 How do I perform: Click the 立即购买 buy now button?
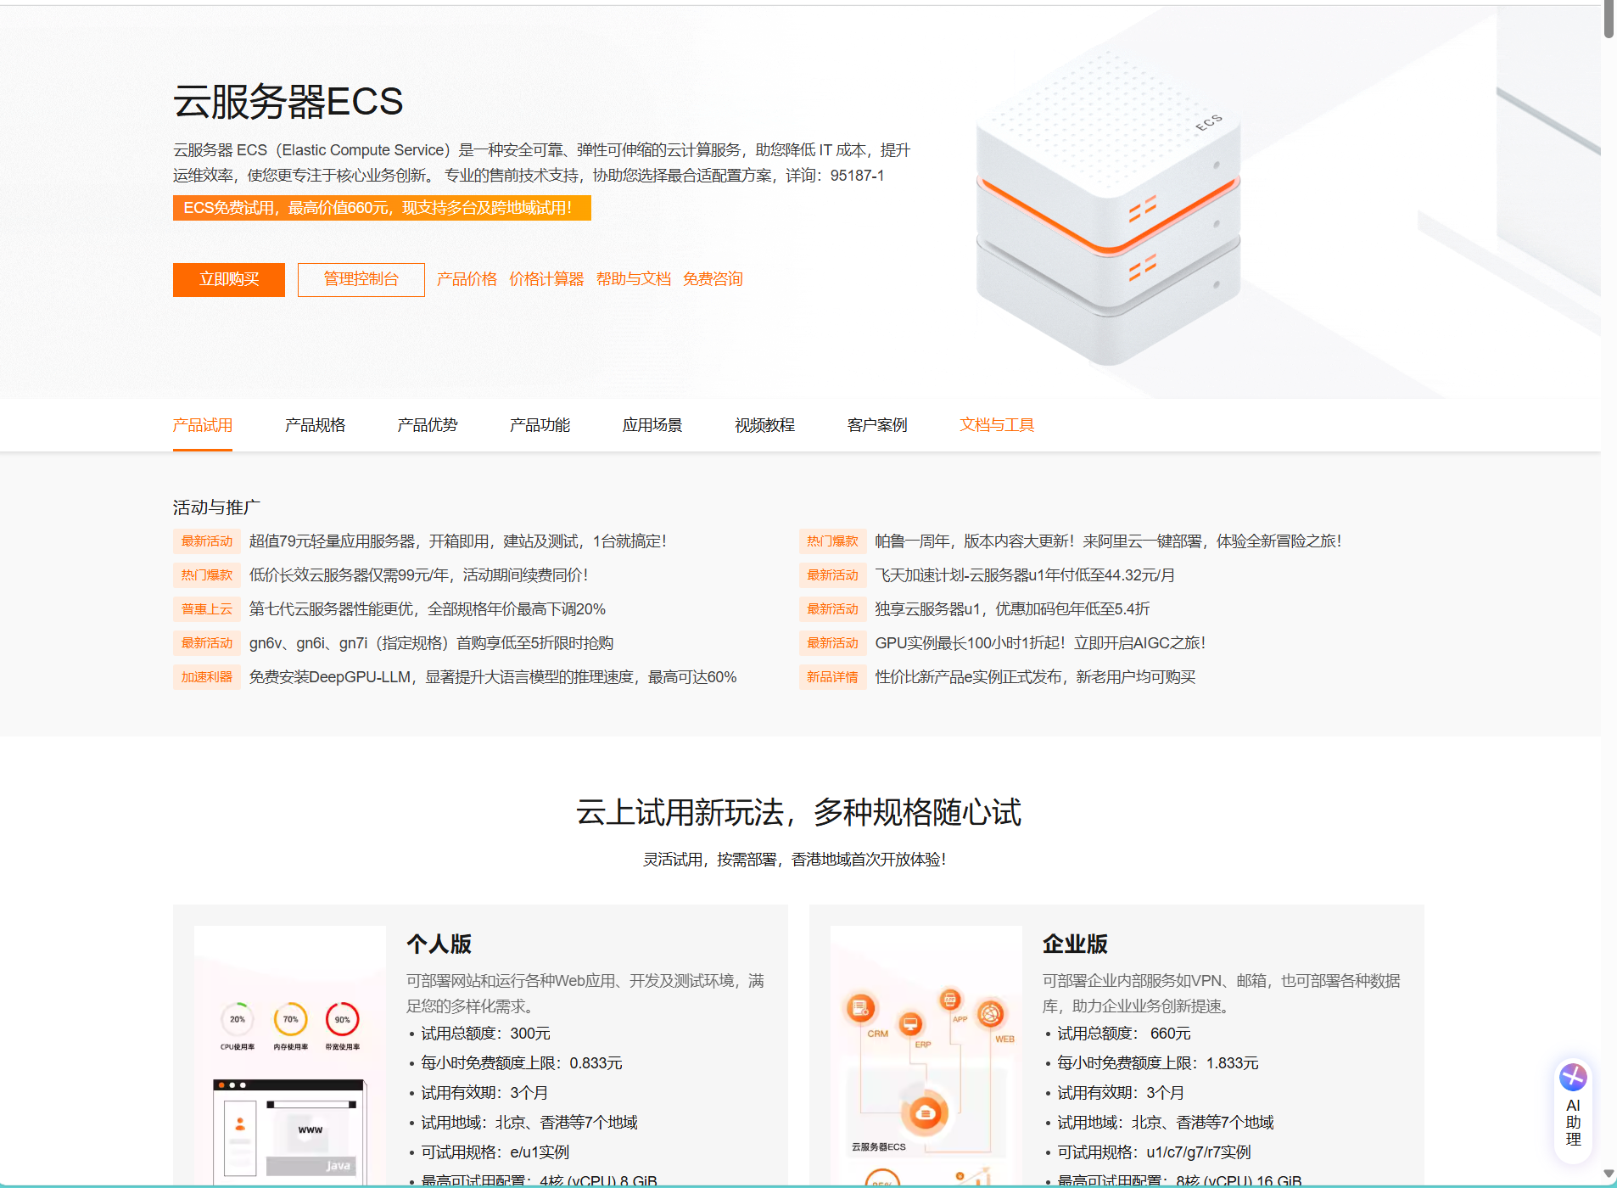point(229,279)
